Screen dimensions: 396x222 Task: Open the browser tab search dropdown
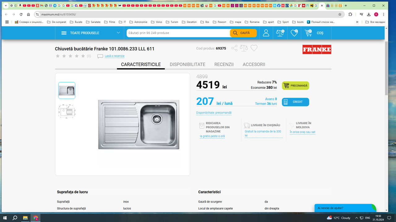[6, 6]
